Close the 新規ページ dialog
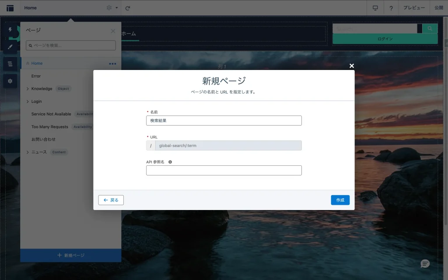 [x=351, y=66]
